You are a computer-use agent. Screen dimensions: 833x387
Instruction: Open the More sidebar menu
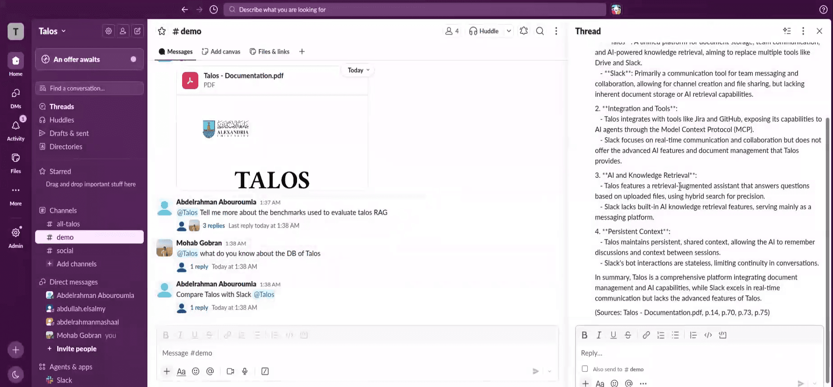pyautogui.click(x=16, y=194)
